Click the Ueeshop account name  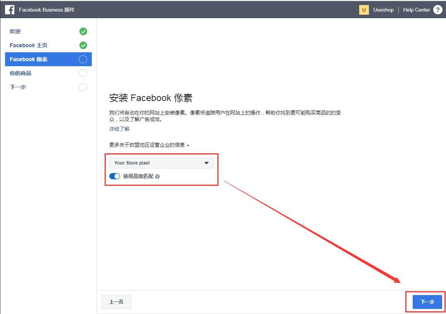[x=383, y=10]
